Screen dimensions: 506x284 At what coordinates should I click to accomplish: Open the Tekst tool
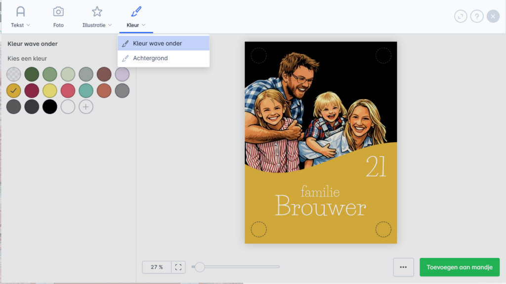coord(20,17)
